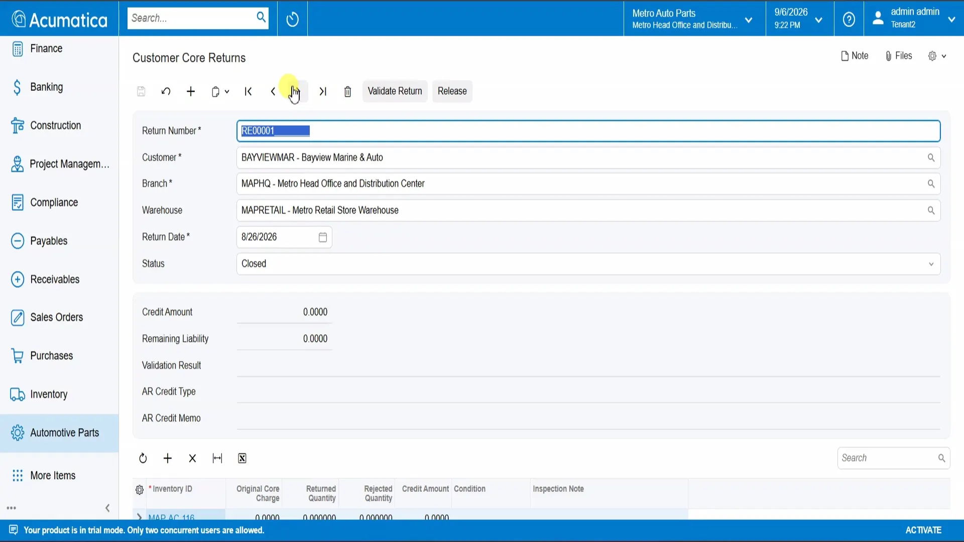Go to the first record

[x=248, y=91]
